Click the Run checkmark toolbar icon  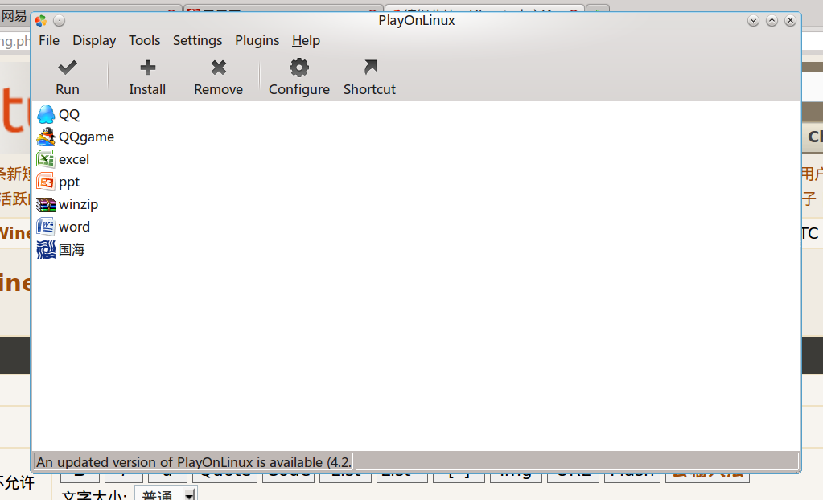68,68
